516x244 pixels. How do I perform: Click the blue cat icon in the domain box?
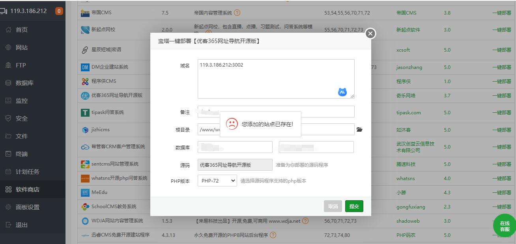(x=342, y=92)
